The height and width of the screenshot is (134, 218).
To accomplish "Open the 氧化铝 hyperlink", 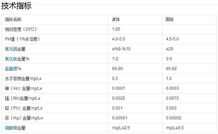I will tap(11, 49).
